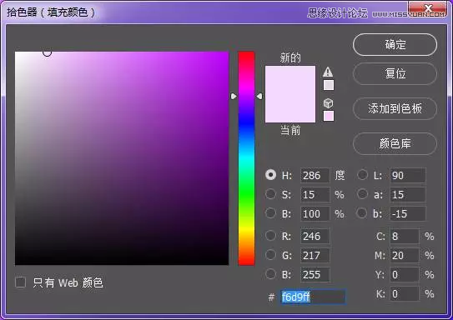The image size is (453, 320).
Task: Click the 确定 button
Action: pyautogui.click(x=395, y=45)
